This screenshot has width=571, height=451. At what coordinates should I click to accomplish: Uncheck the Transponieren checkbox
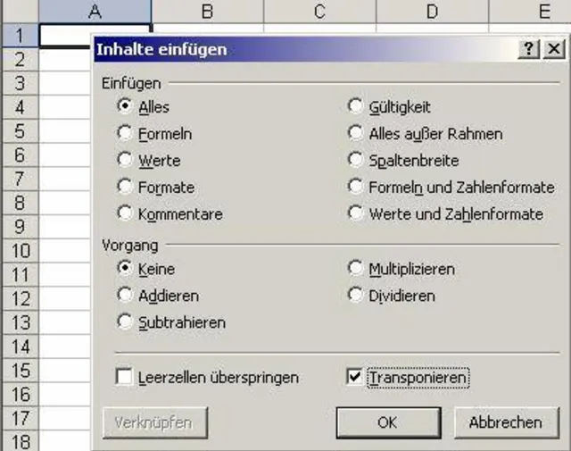[x=354, y=377]
